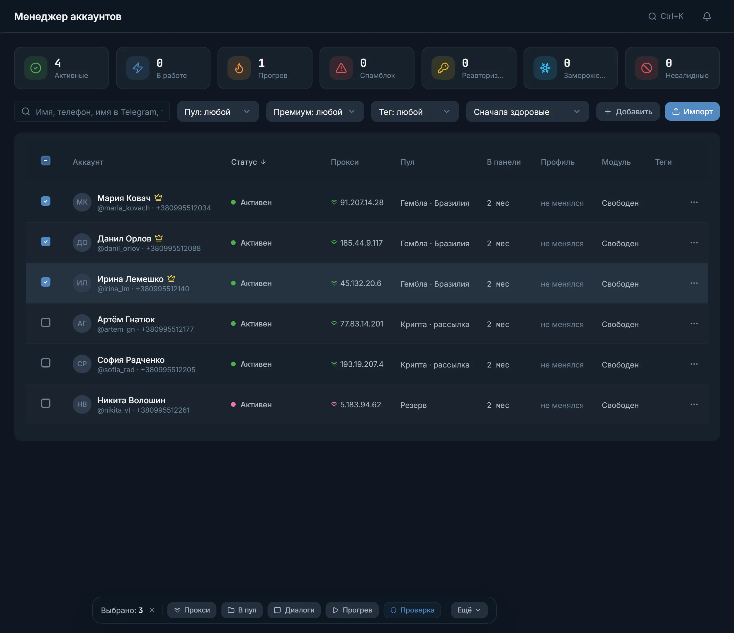Viewport: 734px width, 633px height.
Task: Open three-dot menu for Никита Волошин
Action: pos(694,404)
